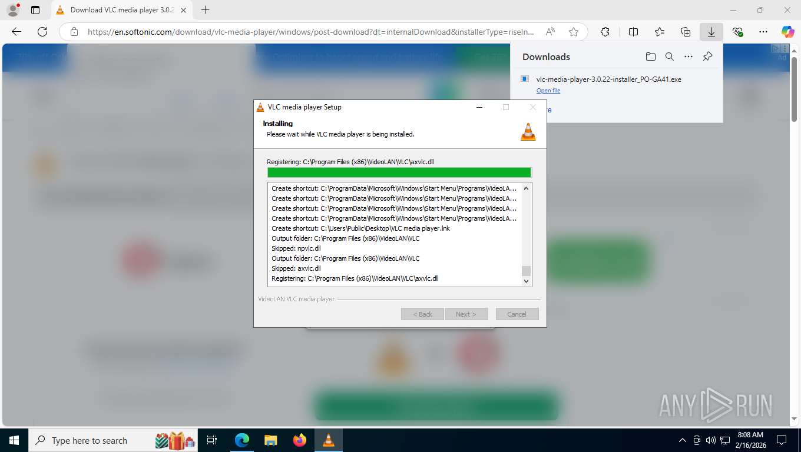Click the softonic URL address bar
Screen dimensions: 801x452
(311, 32)
